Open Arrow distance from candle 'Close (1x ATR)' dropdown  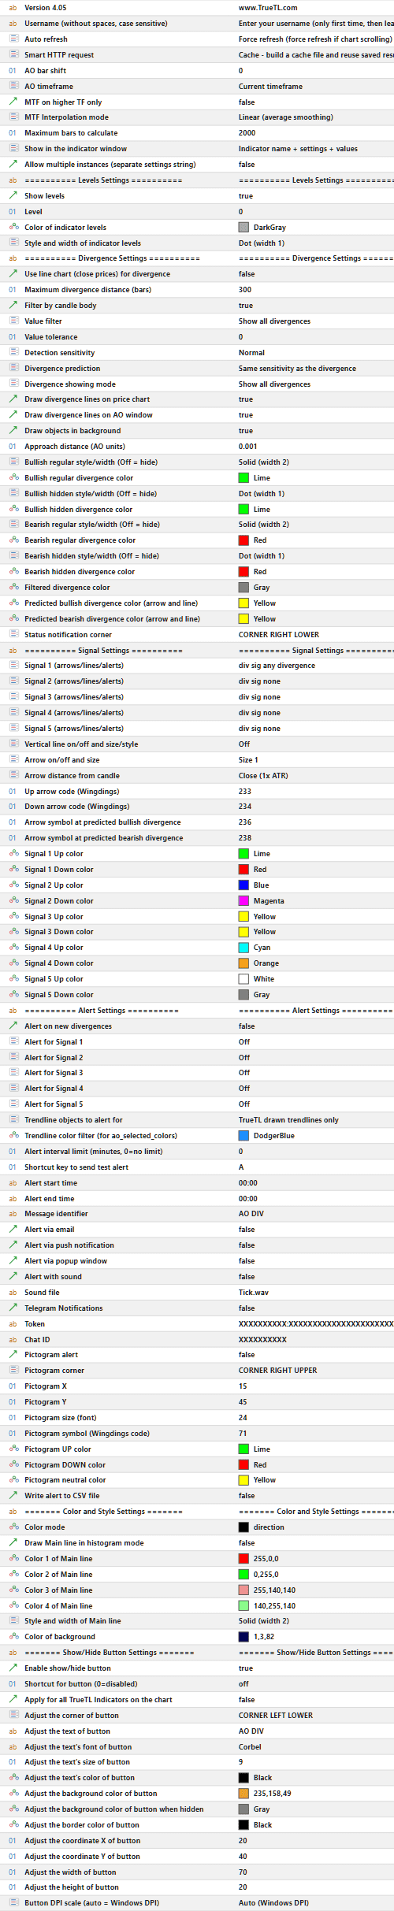coord(263,776)
